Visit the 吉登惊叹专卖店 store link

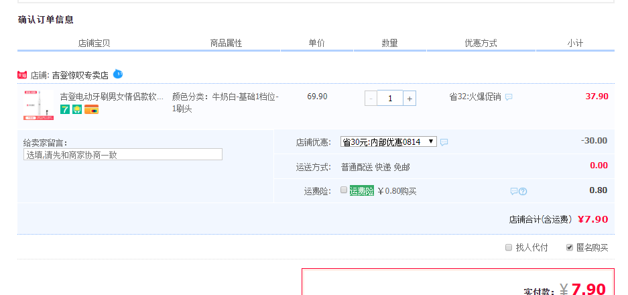click(x=80, y=75)
